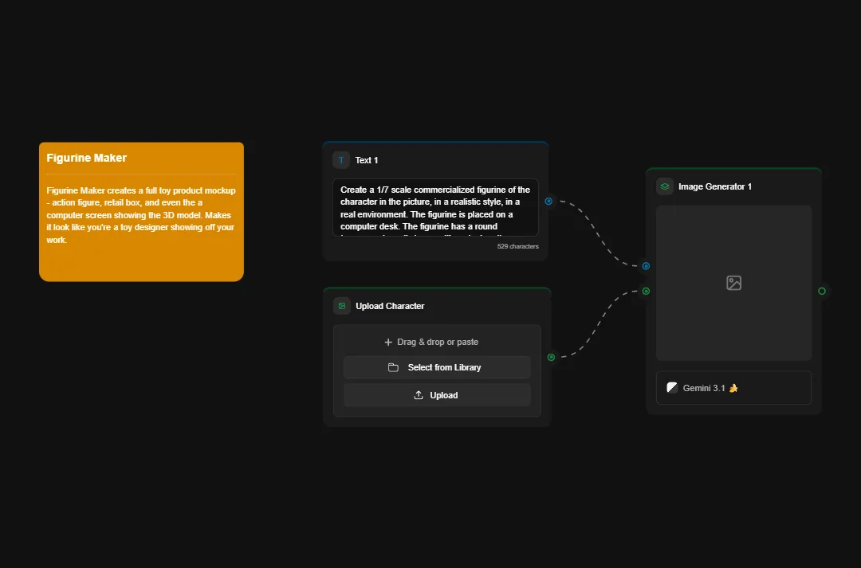This screenshot has width=861, height=568.
Task: Click the Text 1 node's "T" icon
Action: click(x=341, y=159)
